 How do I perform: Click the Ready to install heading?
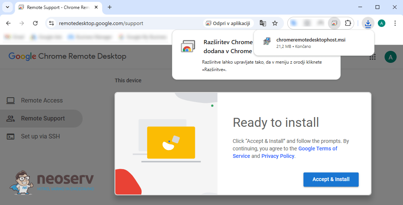[x=276, y=122]
